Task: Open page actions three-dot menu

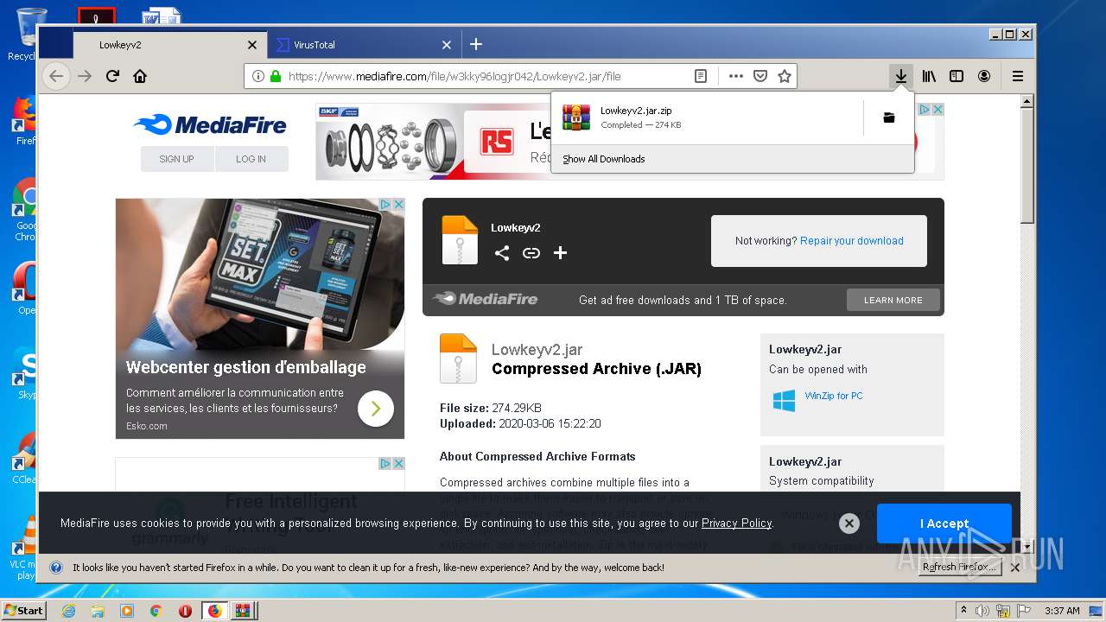Action: tap(735, 76)
